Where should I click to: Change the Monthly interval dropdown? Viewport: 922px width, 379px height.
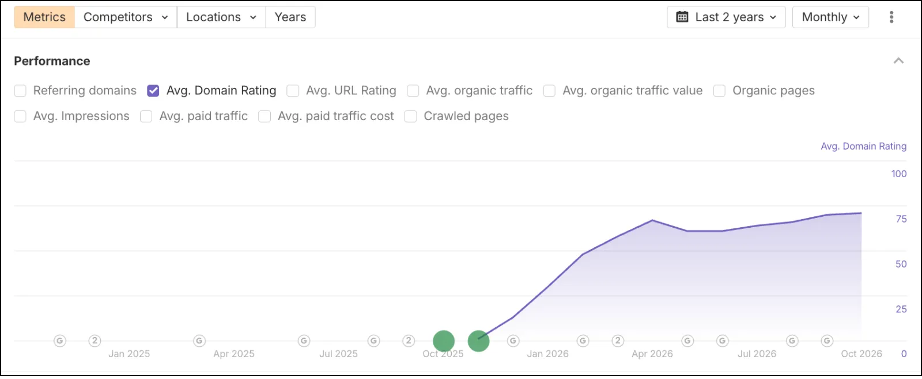(830, 17)
